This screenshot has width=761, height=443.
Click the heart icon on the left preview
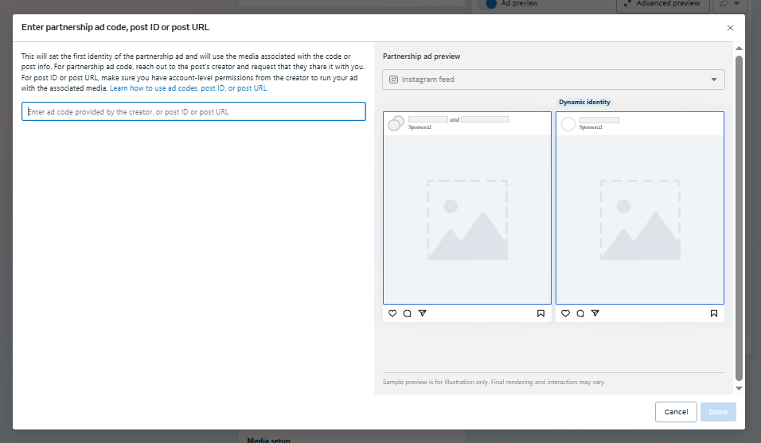point(392,313)
